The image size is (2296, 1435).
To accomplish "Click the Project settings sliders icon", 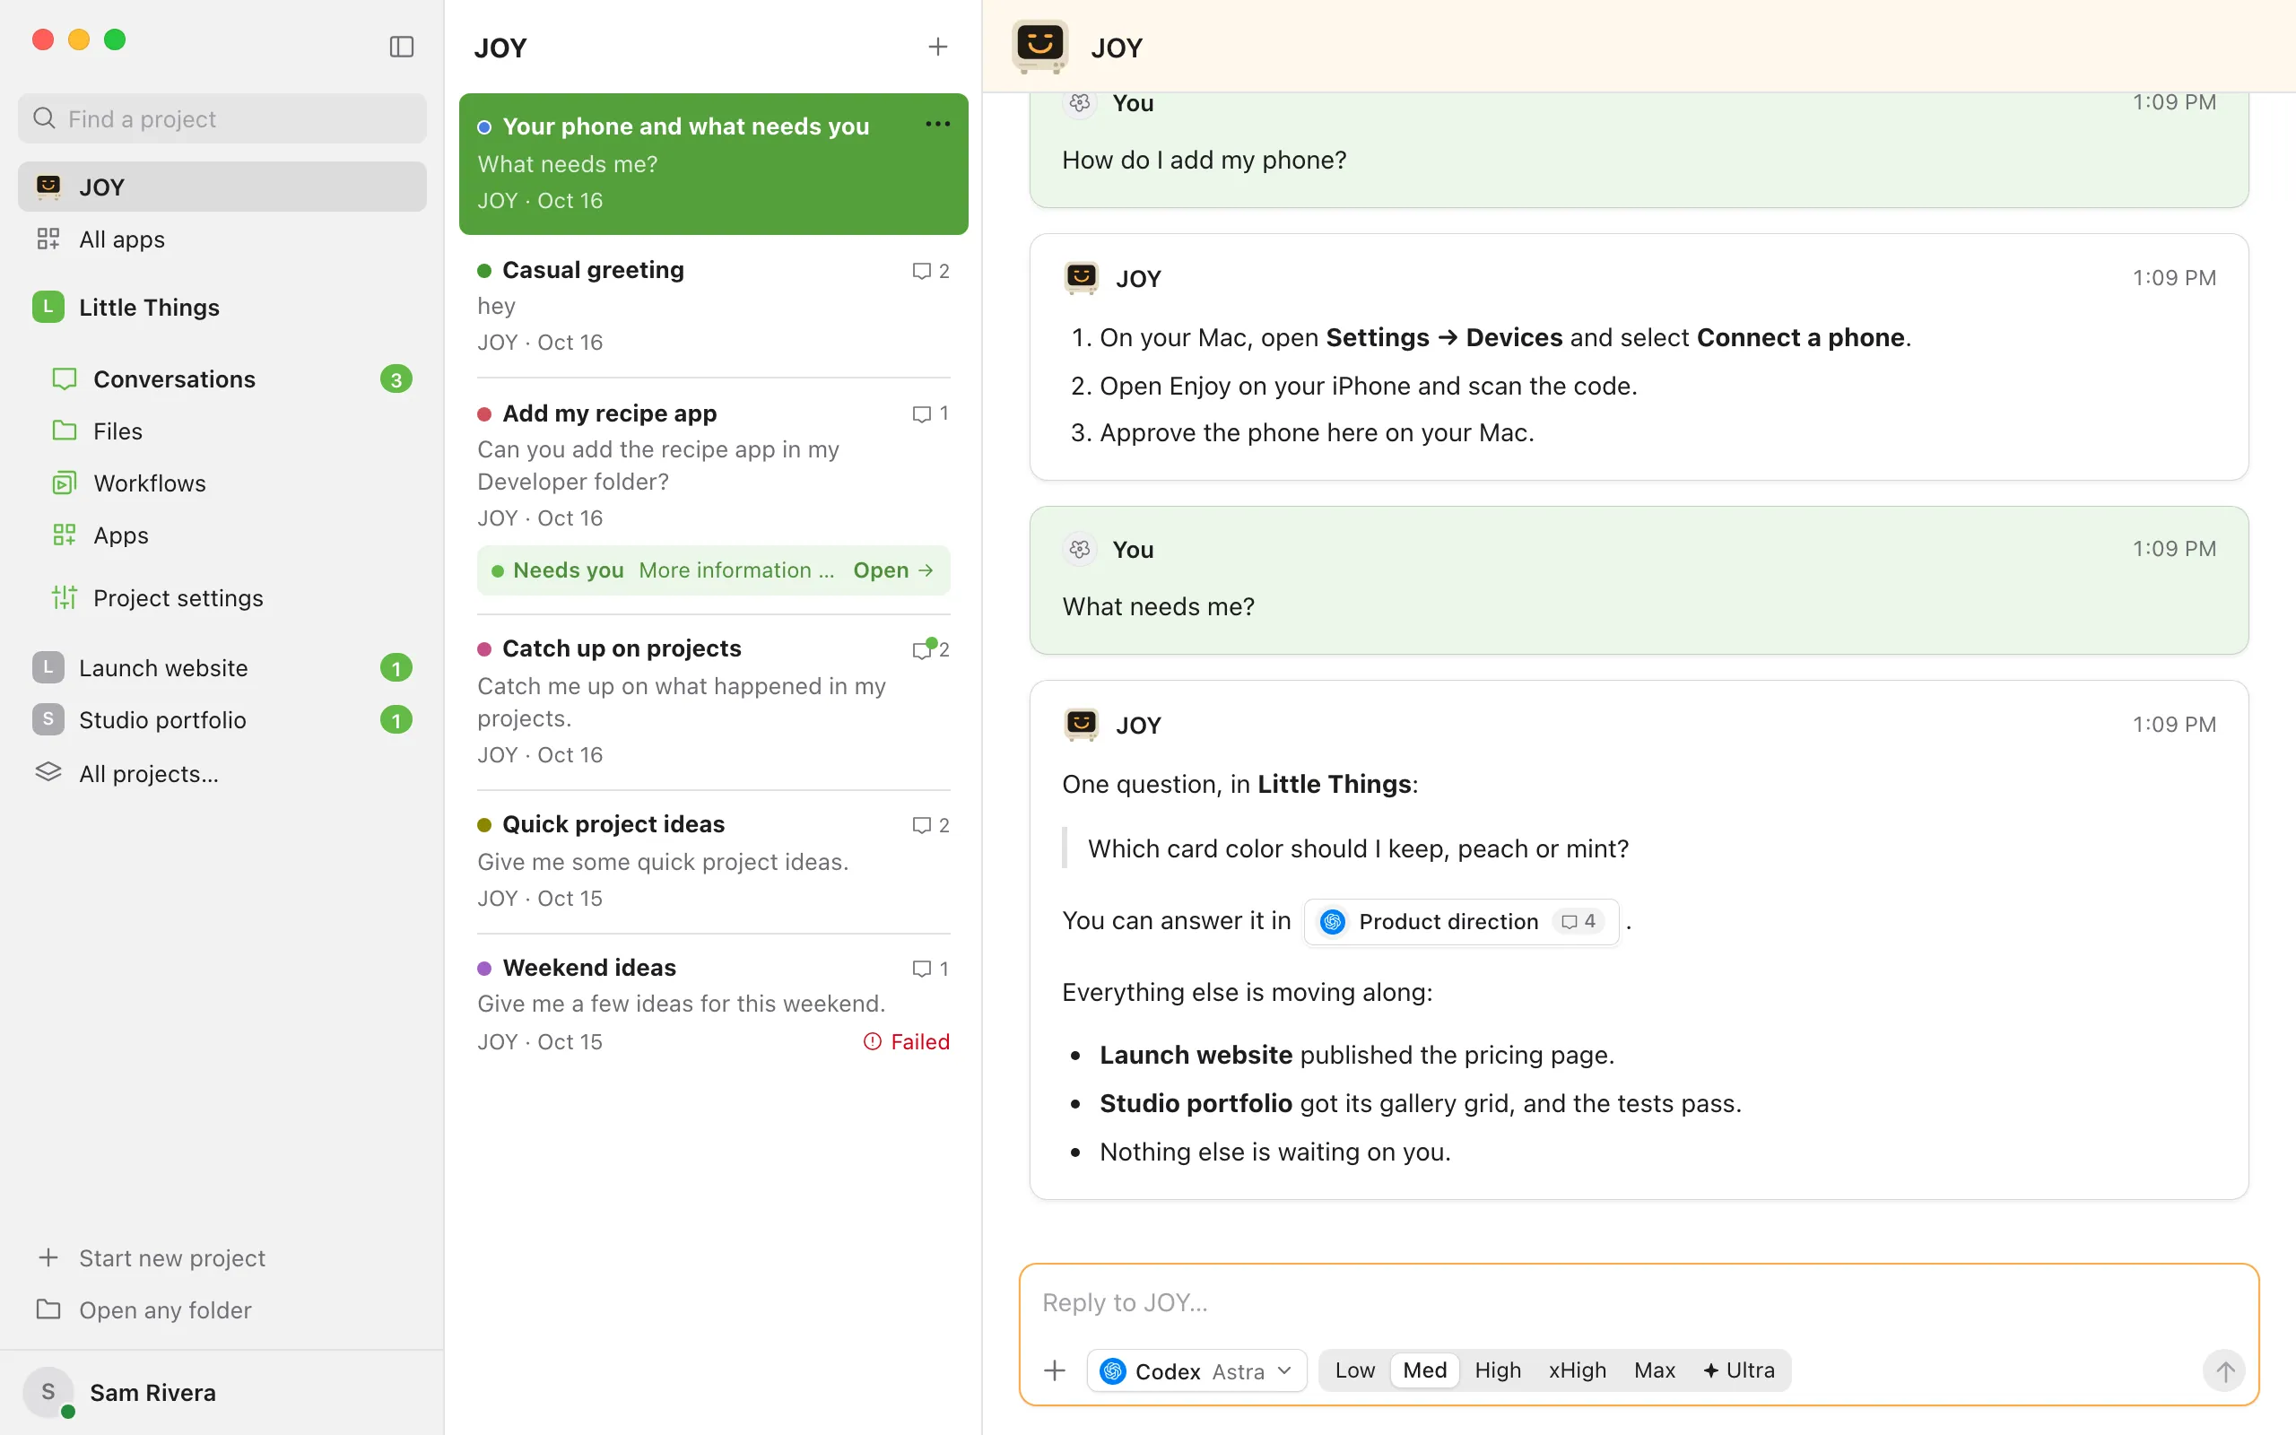I will [x=64, y=597].
